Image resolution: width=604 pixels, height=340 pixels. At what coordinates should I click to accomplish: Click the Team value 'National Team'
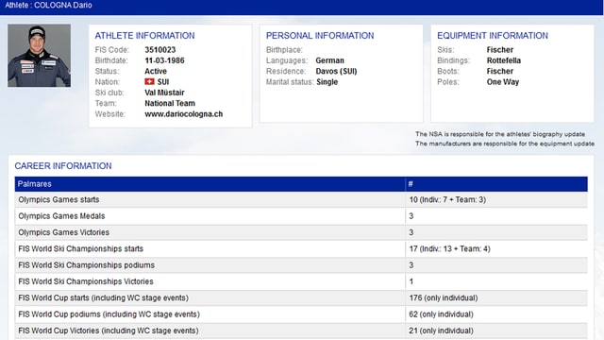tap(170, 103)
